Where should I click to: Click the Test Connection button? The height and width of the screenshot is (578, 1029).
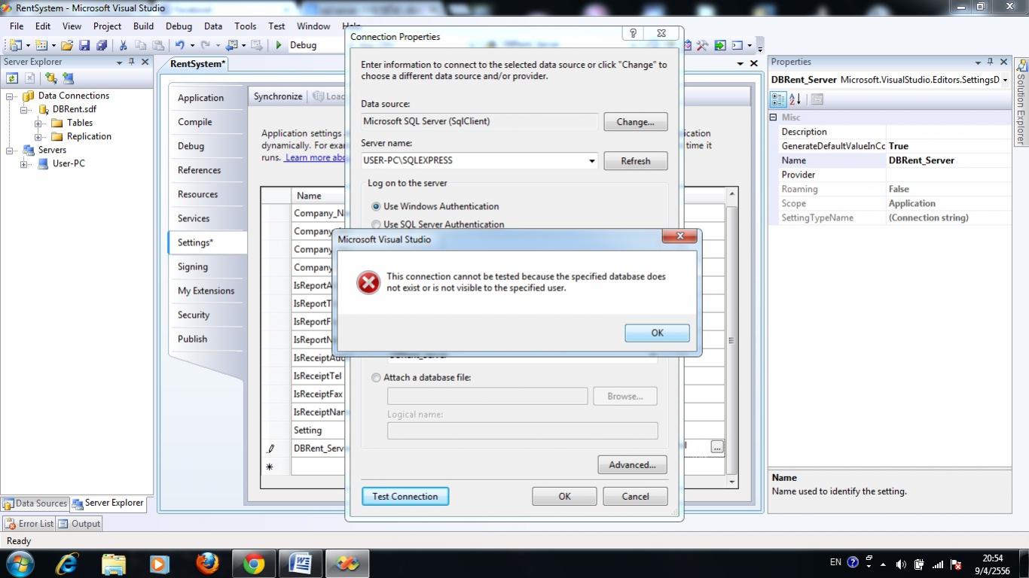coord(405,497)
